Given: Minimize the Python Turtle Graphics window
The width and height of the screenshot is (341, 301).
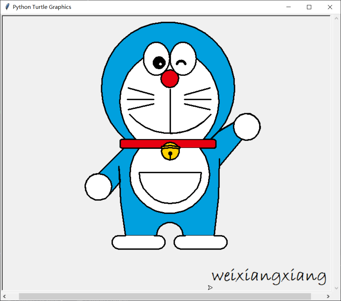Looking at the screenshot, I should point(289,7).
